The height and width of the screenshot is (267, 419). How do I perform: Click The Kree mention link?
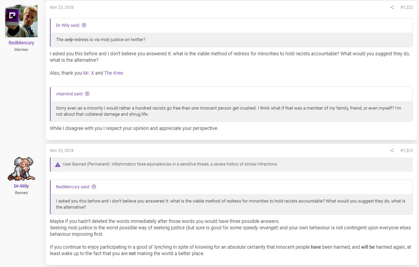[114, 73]
